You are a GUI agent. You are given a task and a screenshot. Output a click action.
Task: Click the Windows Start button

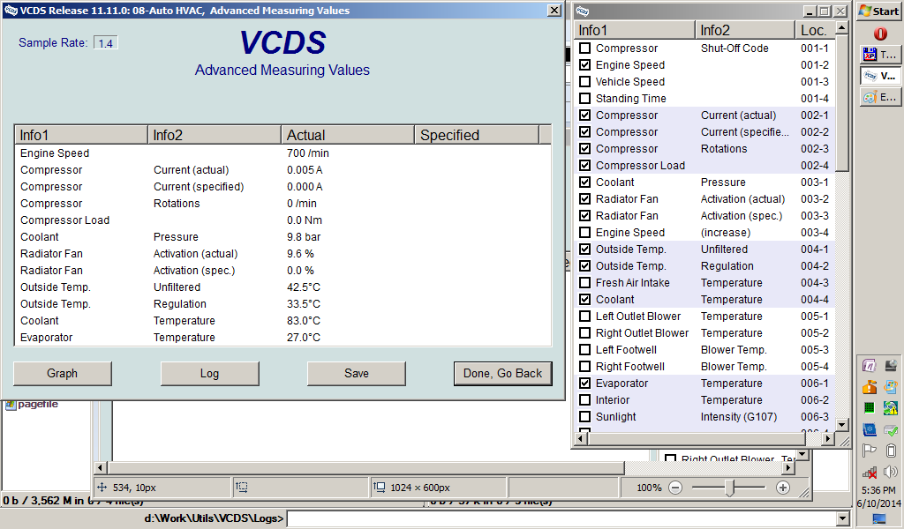(879, 11)
